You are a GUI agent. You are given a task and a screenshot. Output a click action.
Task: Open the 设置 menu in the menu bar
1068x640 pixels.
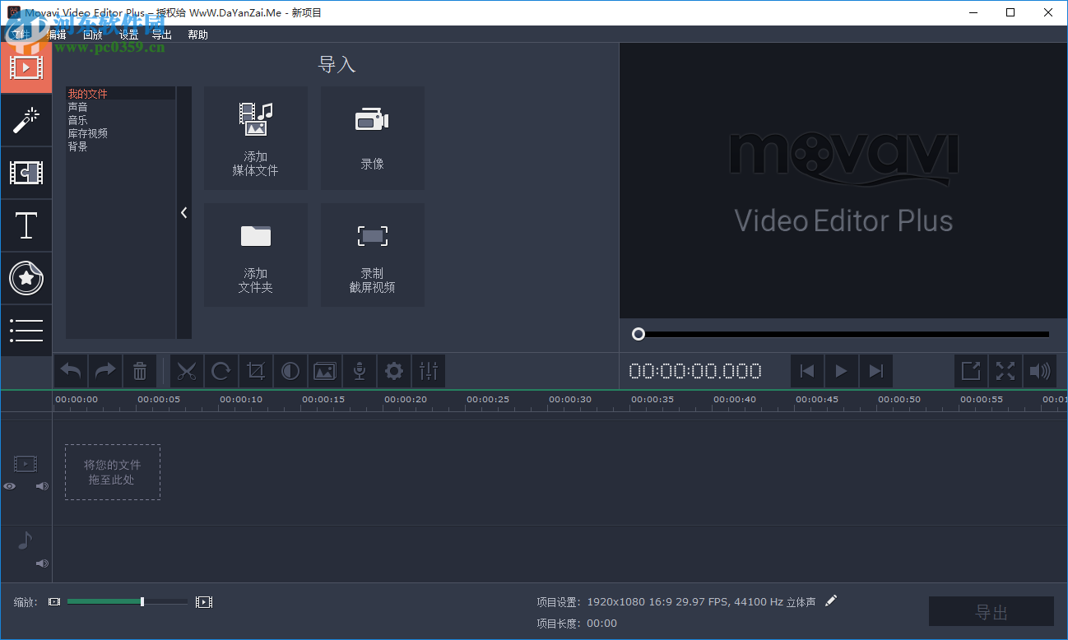click(128, 35)
